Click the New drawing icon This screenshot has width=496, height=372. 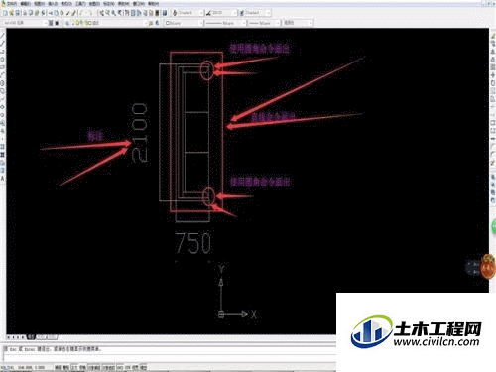click(x=5, y=13)
